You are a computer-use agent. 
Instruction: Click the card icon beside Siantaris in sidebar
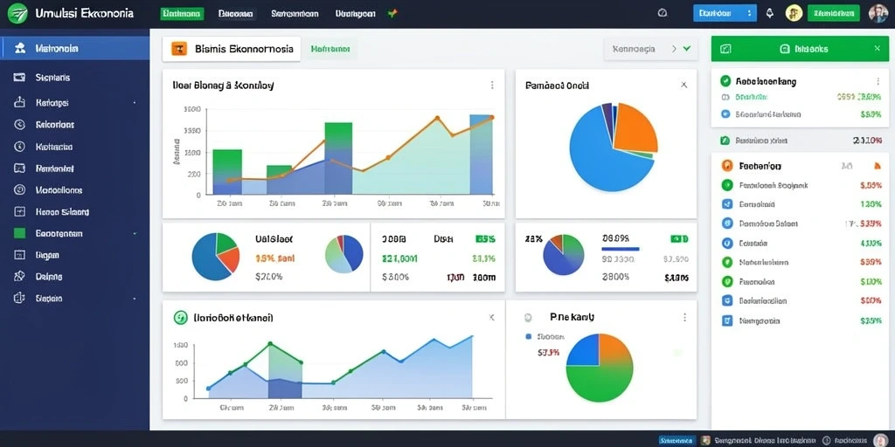[x=19, y=77]
